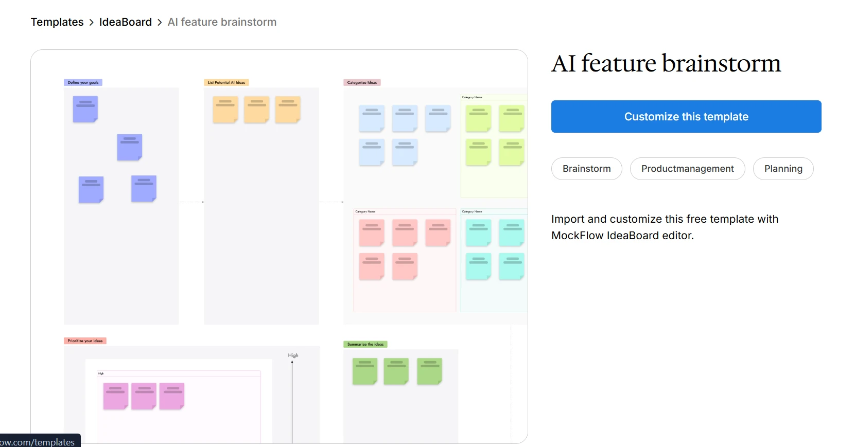
Task: Click Customize this template button
Action: pyautogui.click(x=686, y=117)
